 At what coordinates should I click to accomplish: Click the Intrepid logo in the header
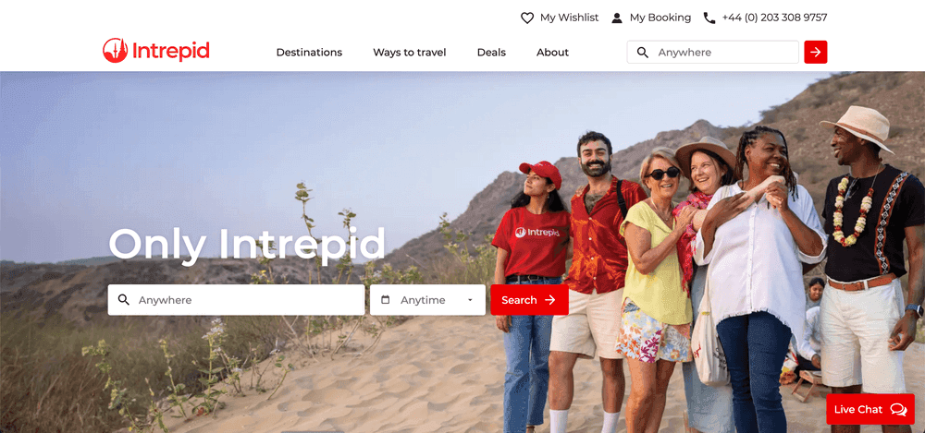156,51
